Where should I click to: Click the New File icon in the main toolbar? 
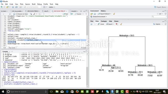pyautogui.click(x=2, y=7)
